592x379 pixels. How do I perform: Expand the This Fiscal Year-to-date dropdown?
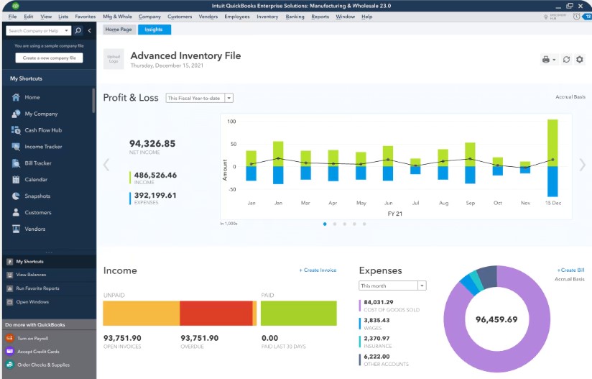click(x=228, y=98)
